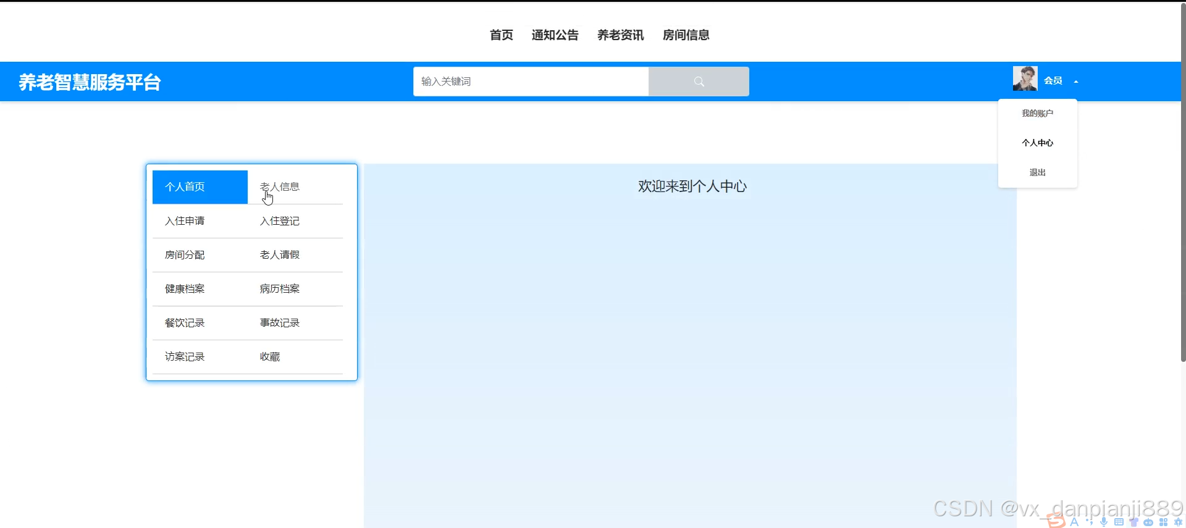
Task: Click the 养老智慧服务平台 site title
Action: click(90, 82)
